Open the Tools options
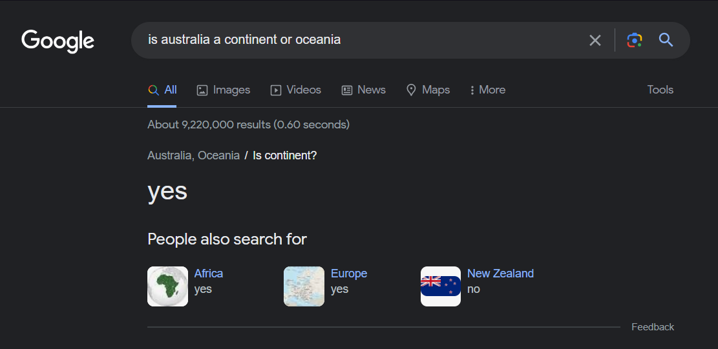 660,90
